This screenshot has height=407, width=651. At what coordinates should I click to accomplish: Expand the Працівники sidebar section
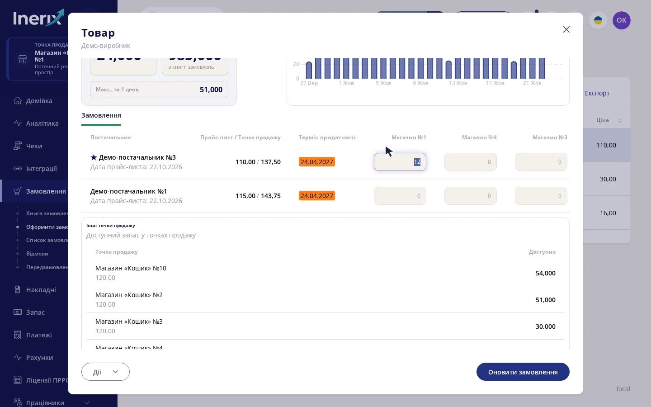(87, 402)
